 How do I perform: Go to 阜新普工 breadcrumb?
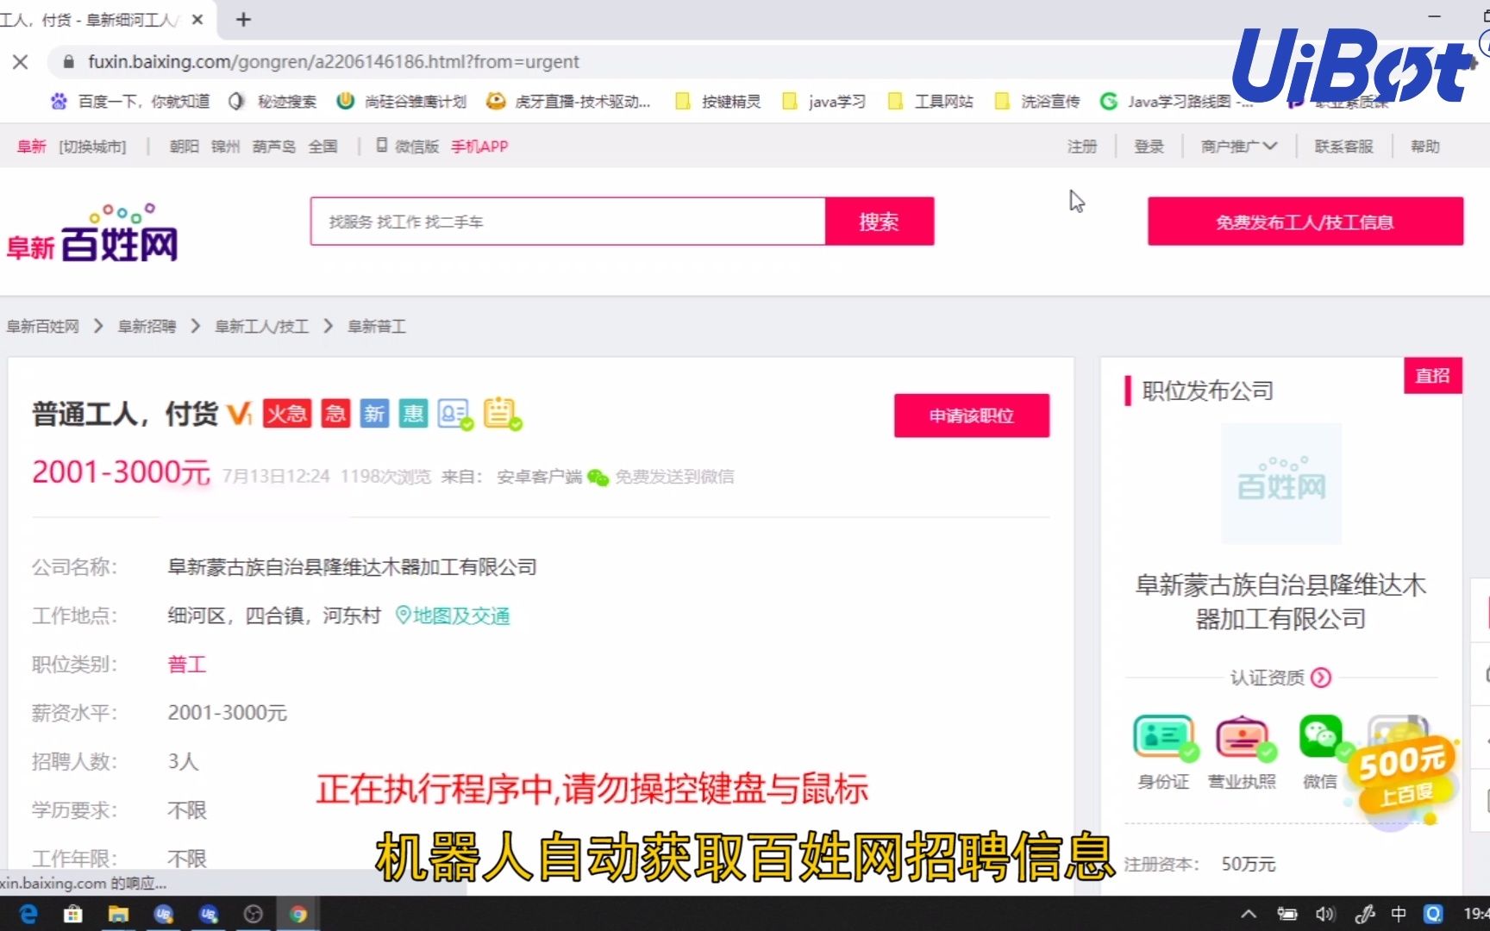tap(376, 327)
